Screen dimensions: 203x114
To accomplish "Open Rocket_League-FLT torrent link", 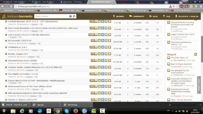I will 18,54.
